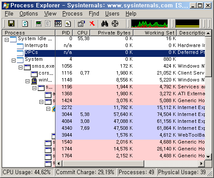Collapse the winlogon tree node

tap(27, 81)
